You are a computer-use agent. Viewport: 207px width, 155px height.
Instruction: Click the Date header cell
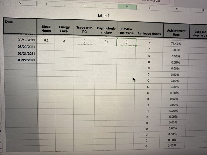pyautogui.click(x=20, y=26)
